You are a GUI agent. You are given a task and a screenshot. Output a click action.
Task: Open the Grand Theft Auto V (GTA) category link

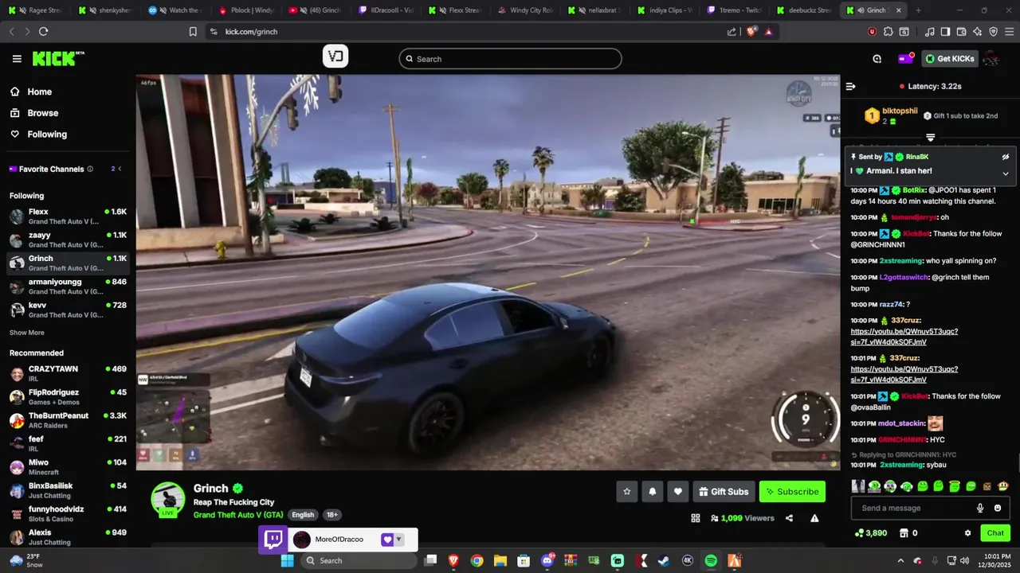click(x=238, y=515)
